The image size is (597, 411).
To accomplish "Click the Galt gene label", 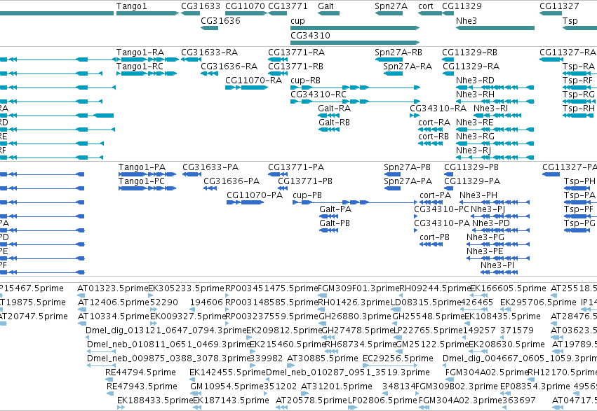I will point(326,6).
